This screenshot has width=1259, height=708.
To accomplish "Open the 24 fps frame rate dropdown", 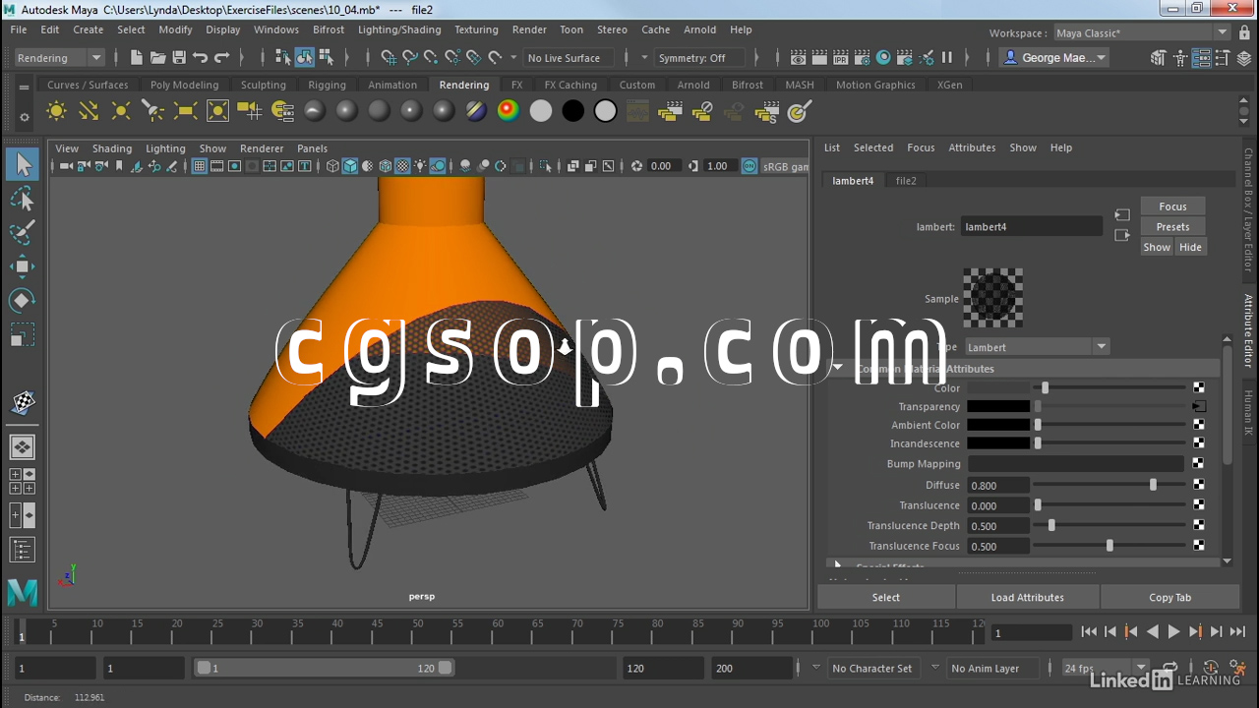I will 1104,669.
